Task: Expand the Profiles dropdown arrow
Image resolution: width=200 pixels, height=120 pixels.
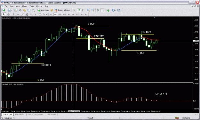Action: (12, 10)
